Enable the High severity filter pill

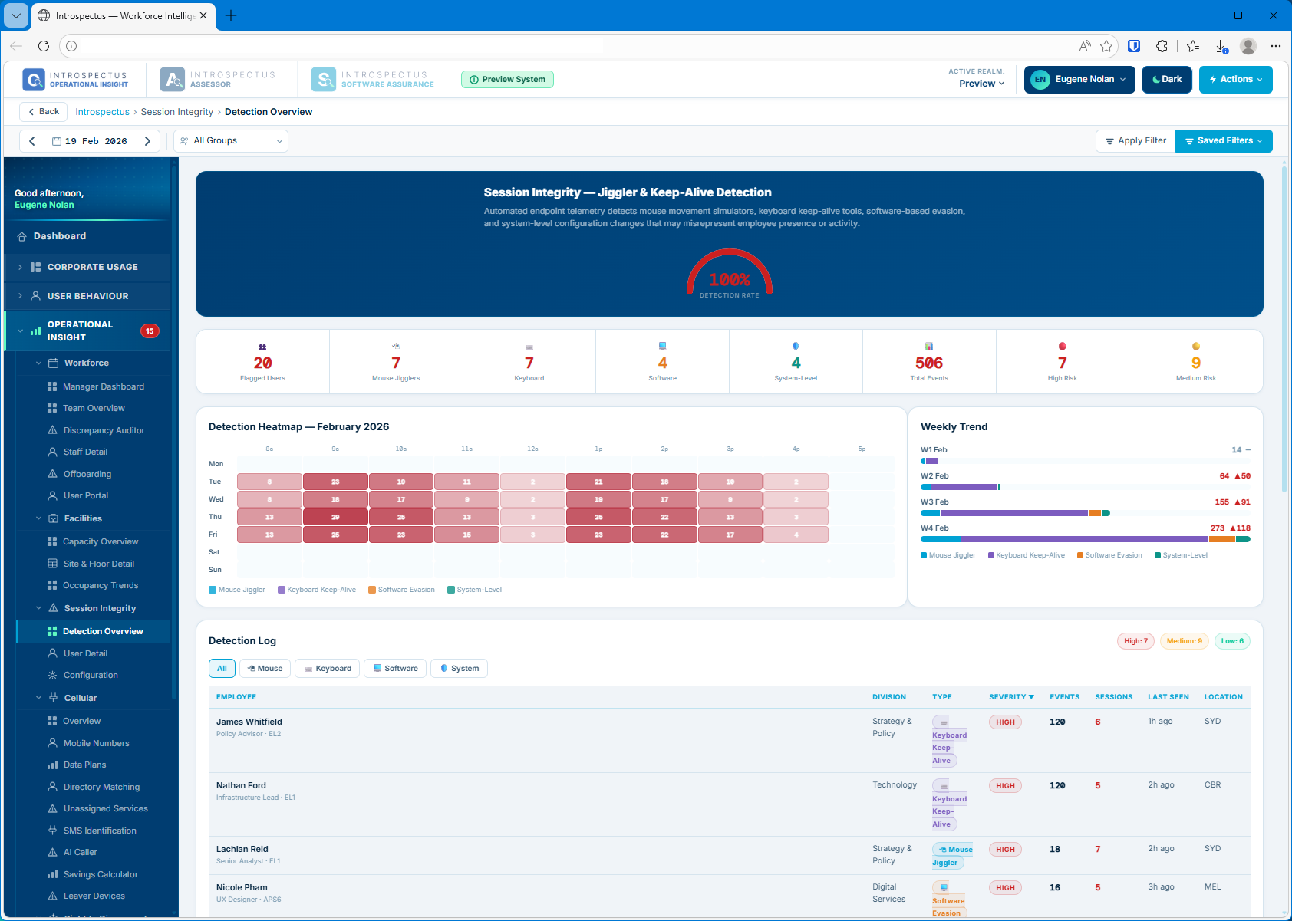click(1135, 640)
